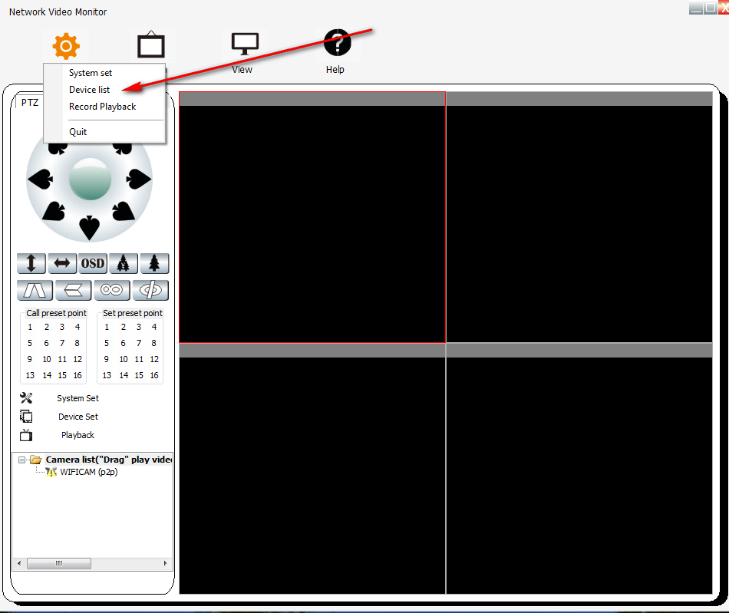
Task: Open System Set in left panel
Action: [x=78, y=398]
